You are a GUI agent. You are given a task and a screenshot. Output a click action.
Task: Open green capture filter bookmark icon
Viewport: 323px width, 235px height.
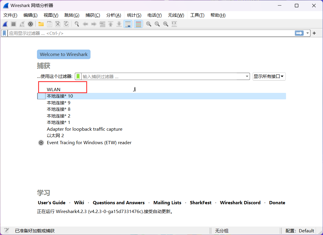78,76
